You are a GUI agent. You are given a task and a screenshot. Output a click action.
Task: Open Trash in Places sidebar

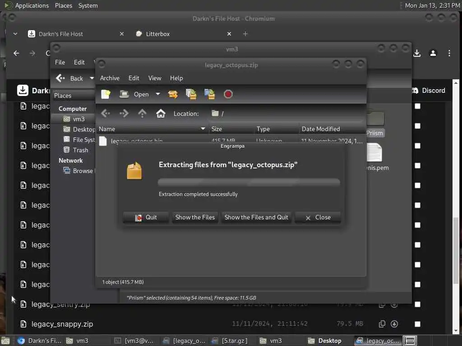[76, 150]
